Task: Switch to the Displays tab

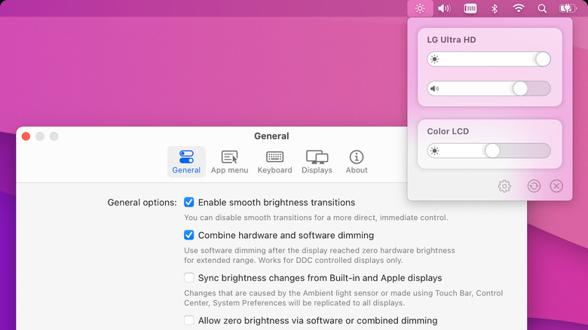Action: coord(317,162)
